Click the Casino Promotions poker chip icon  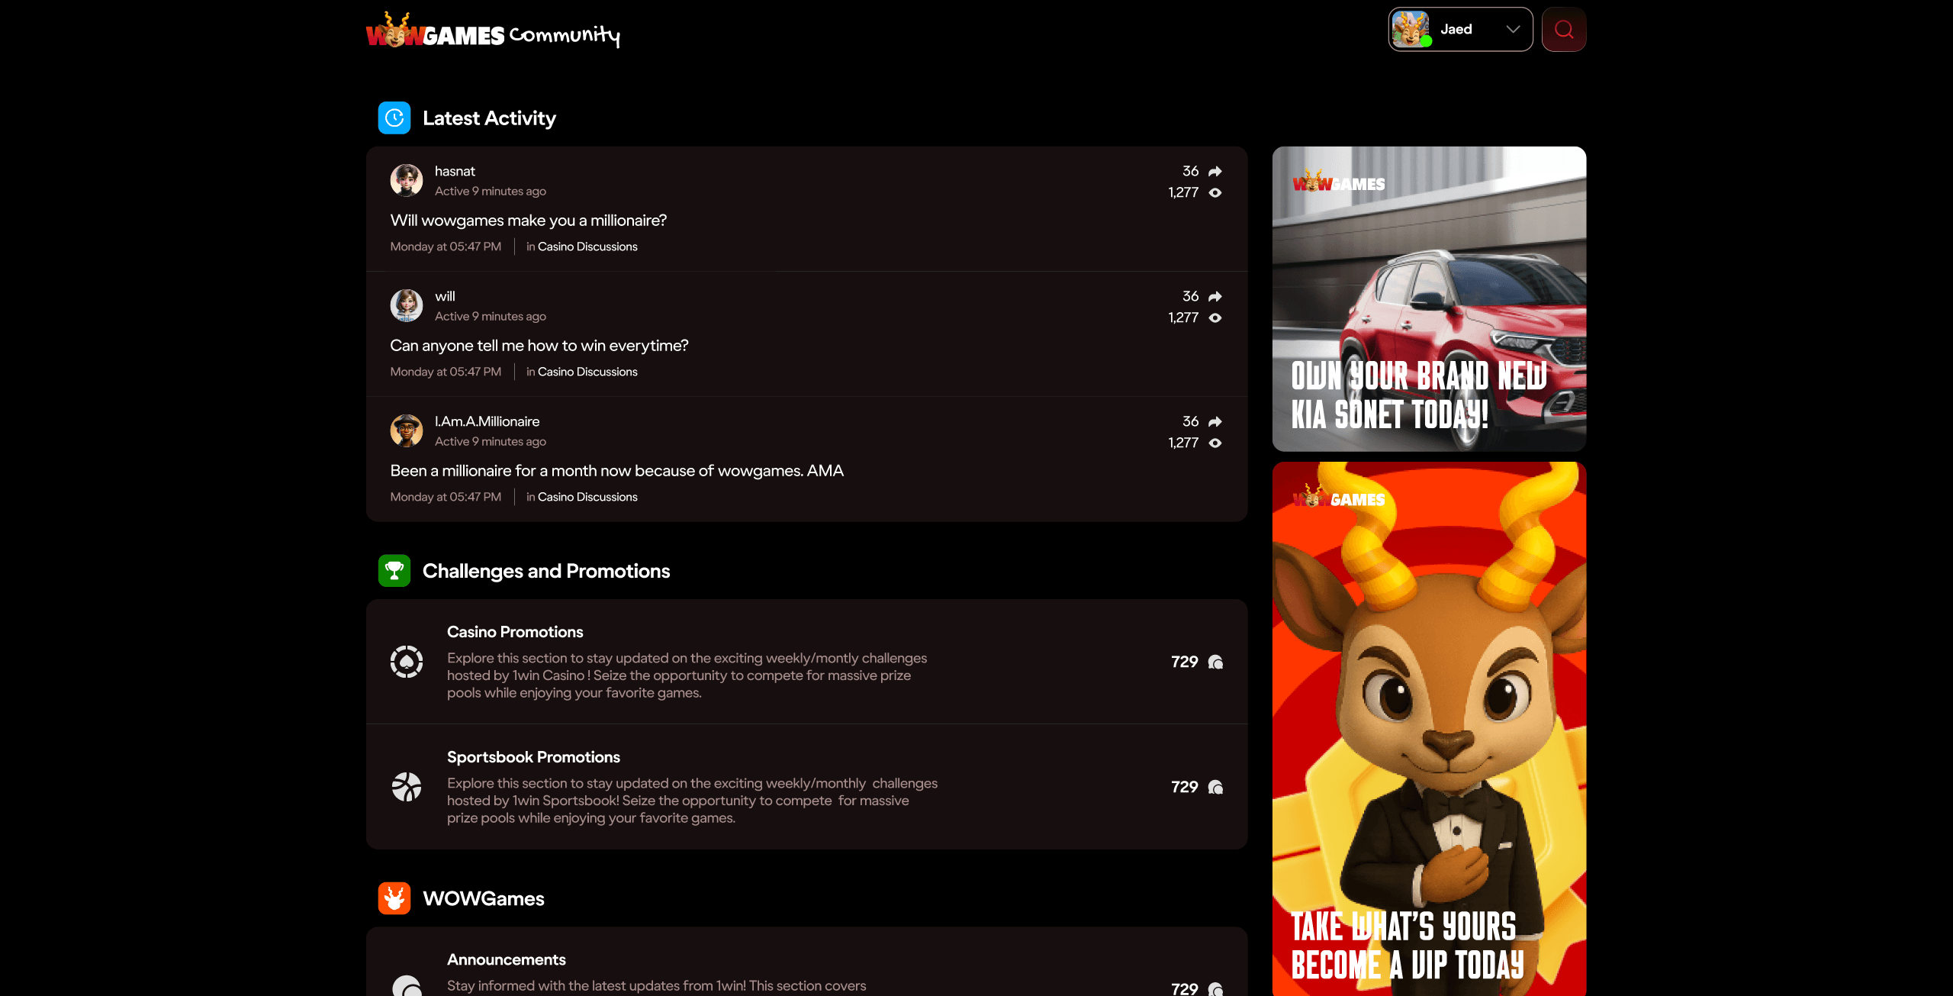(x=407, y=662)
